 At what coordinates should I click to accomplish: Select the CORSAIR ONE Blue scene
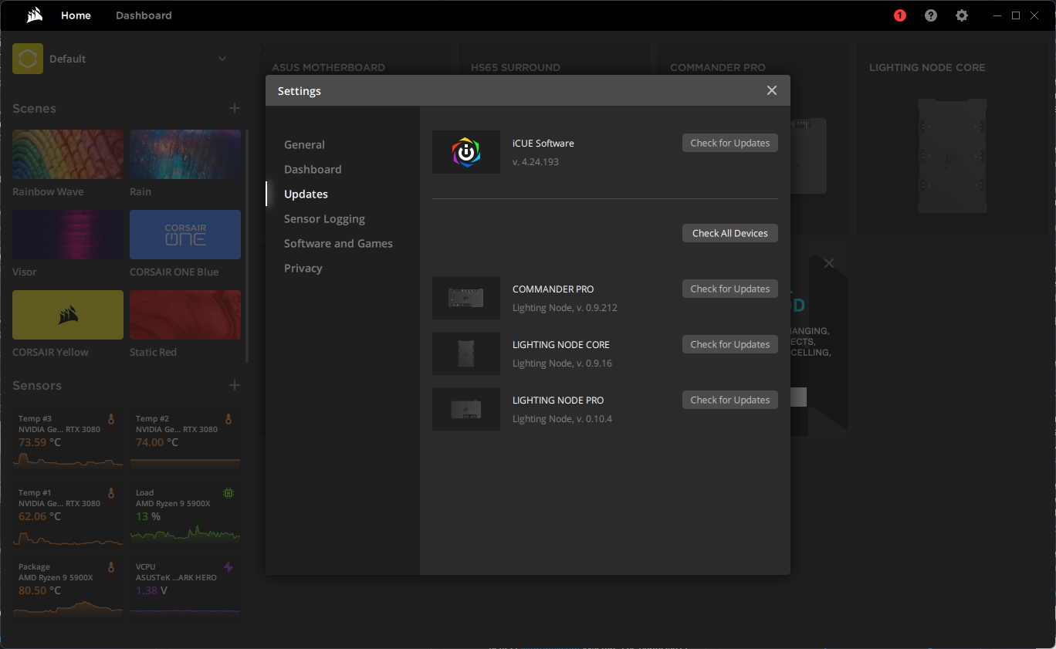tap(185, 235)
